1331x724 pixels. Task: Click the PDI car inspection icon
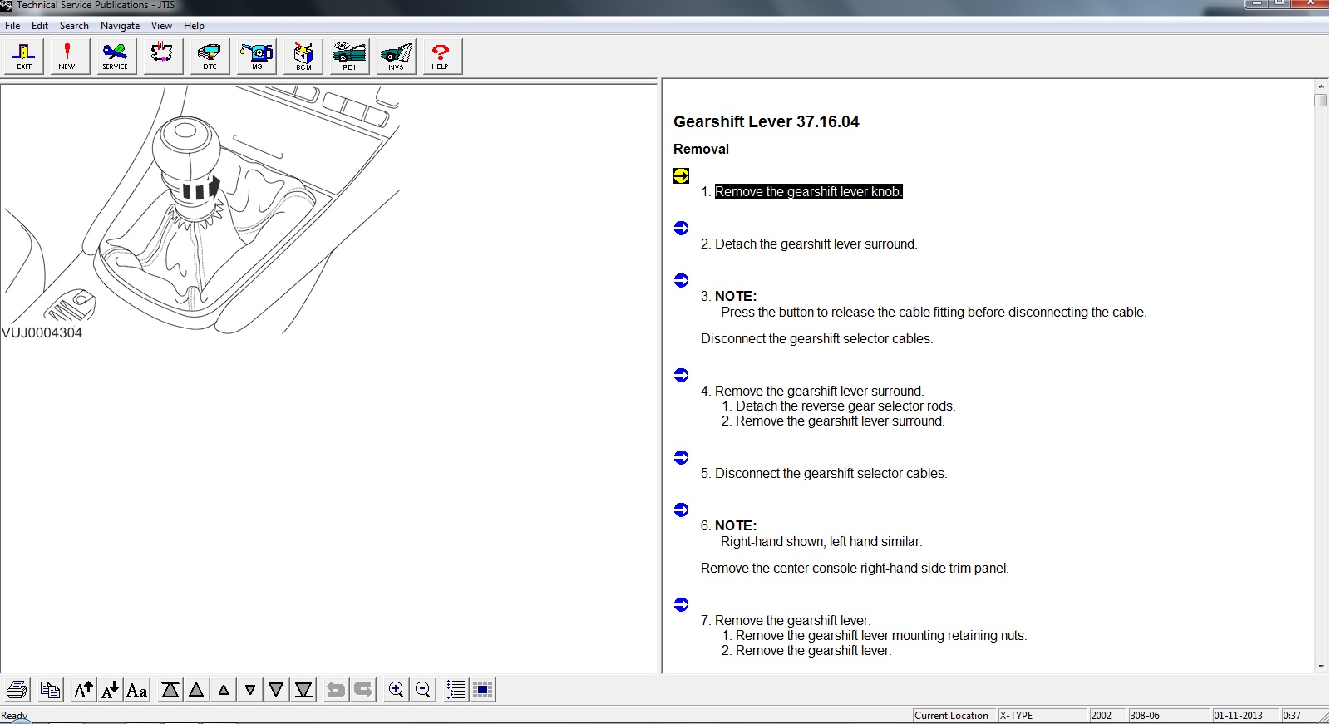pos(349,57)
